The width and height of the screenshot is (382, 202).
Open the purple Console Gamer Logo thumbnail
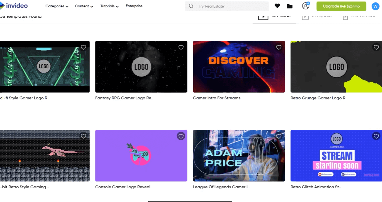pyautogui.click(x=141, y=156)
